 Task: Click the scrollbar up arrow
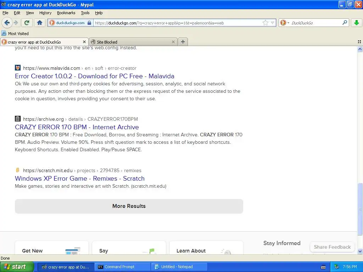[x=360, y=49]
